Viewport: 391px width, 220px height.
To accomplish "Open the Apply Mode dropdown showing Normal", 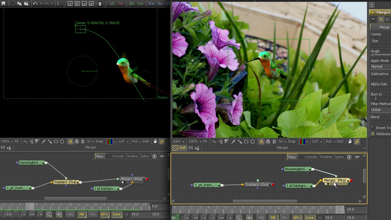I will tap(380, 67).
